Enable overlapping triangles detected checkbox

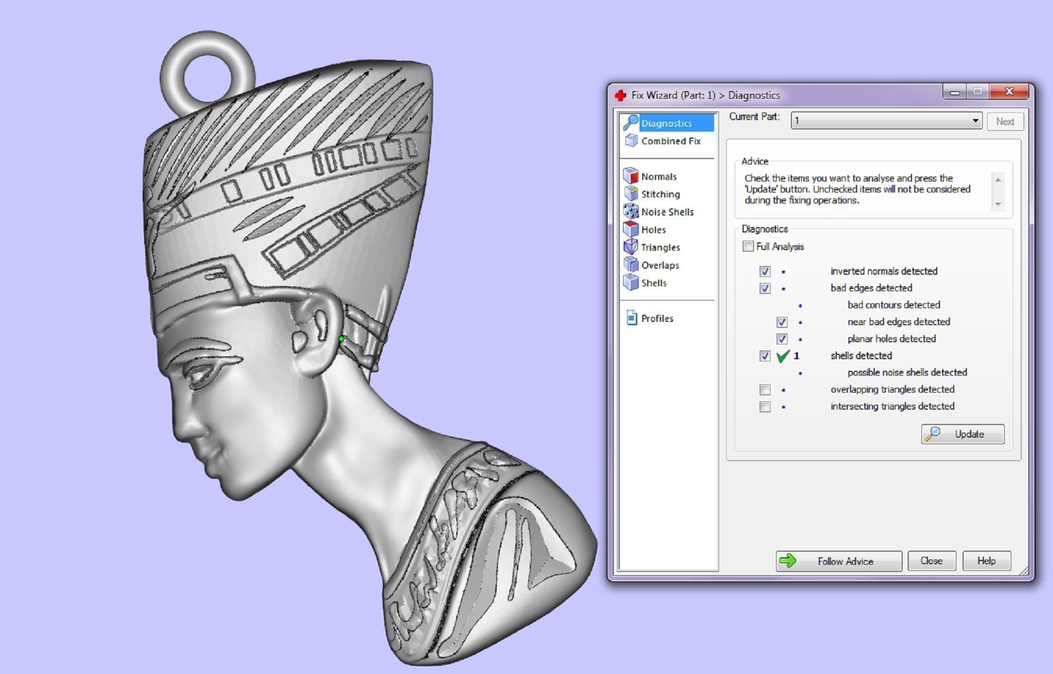(x=765, y=390)
